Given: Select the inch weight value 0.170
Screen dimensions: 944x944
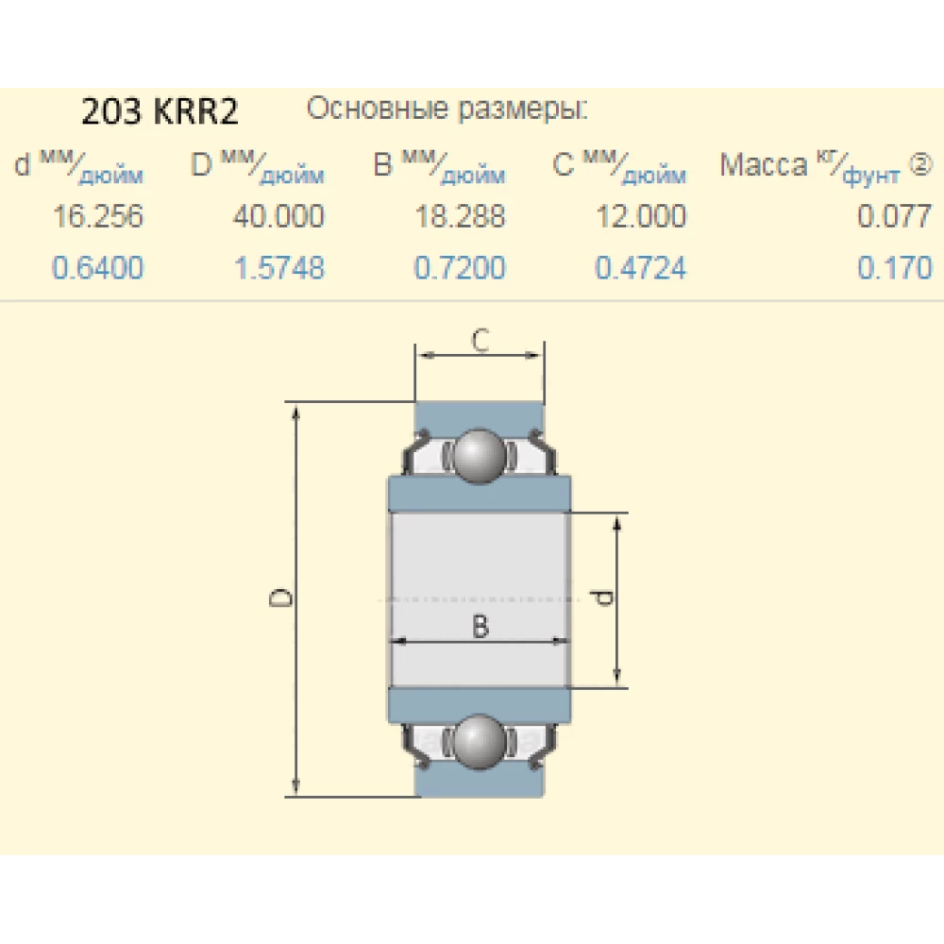Looking at the screenshot, I should tap(894, 268).
